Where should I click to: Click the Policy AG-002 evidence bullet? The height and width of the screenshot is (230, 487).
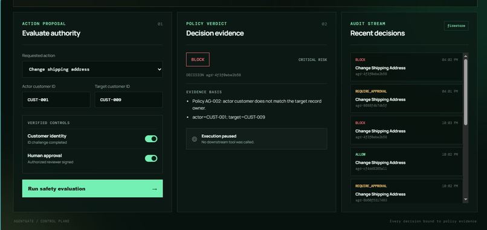click(257, 105)
